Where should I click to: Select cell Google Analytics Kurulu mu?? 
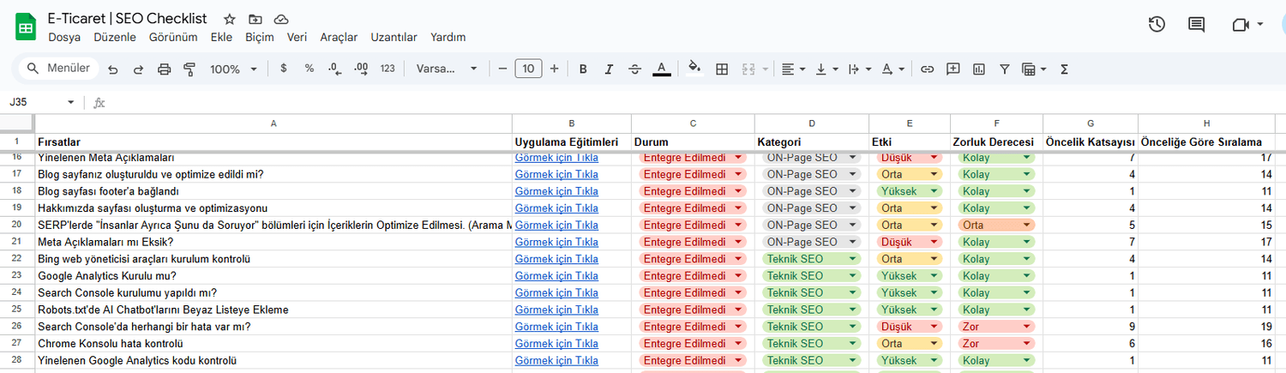(x=273, y=276)
